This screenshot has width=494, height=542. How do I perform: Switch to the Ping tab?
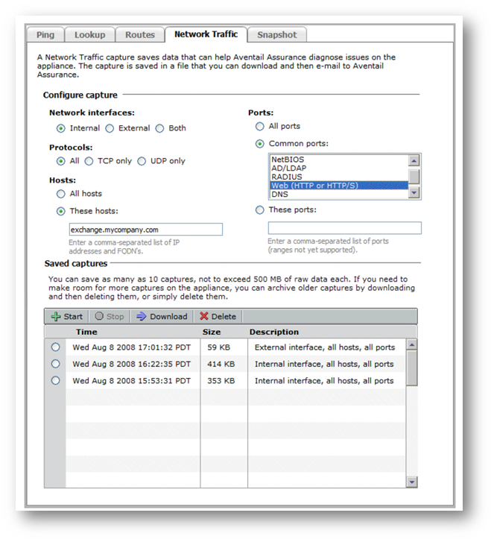(45, 34)
